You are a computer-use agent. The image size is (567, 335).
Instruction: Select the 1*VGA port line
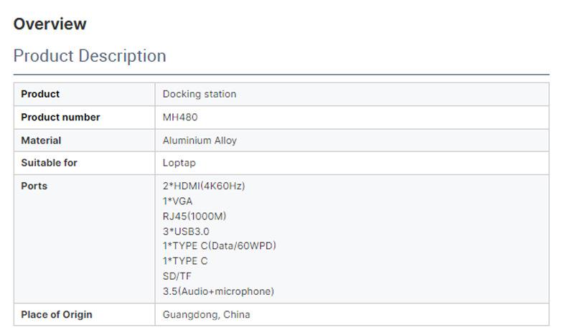(x=177, y=201)
